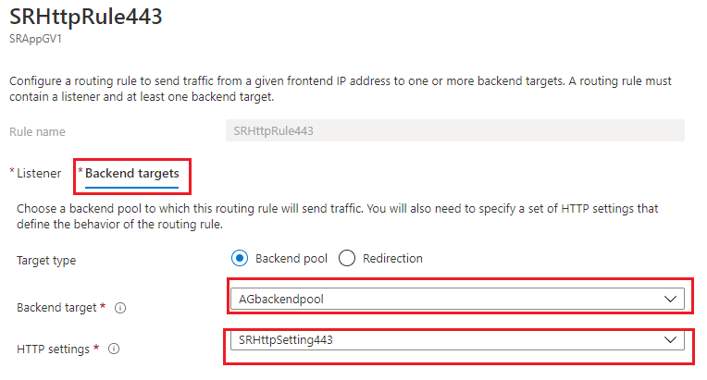Click the chevron arrow of HTTP settings combo

(x=672, y=339)
